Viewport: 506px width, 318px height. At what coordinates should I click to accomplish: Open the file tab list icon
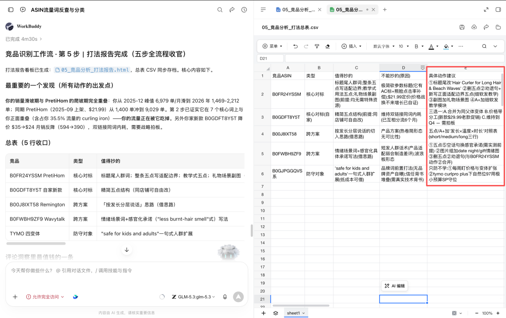(263, 10)
